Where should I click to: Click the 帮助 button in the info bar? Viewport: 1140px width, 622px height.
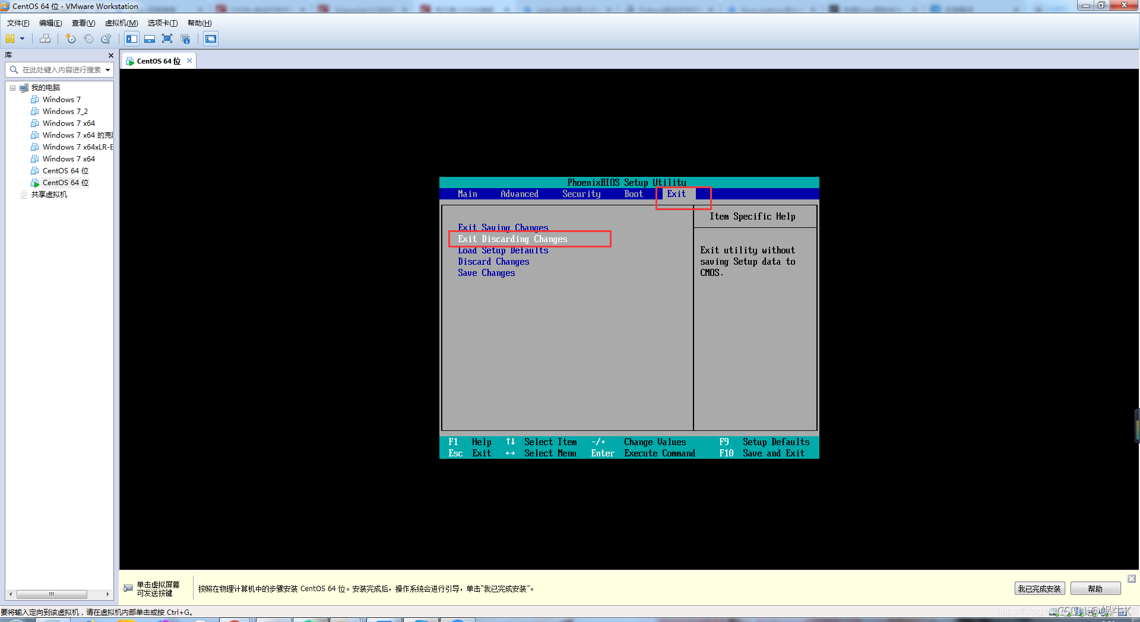coord(1095,589)
